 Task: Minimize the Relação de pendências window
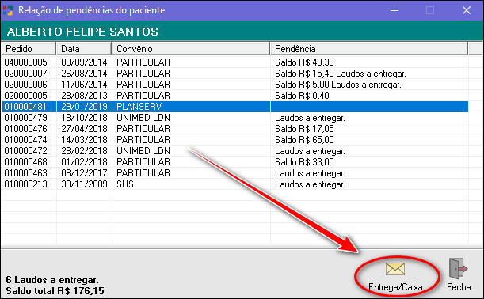click(394, 10)
